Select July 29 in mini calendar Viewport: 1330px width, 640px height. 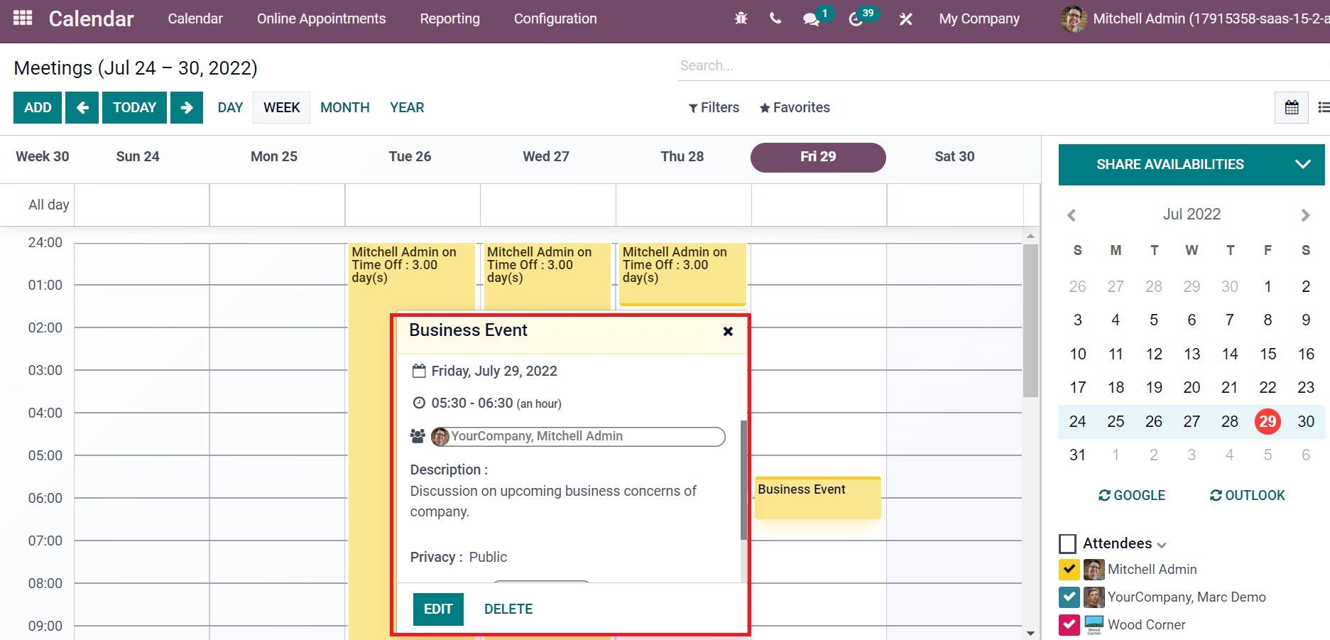tap(1268, 422)
